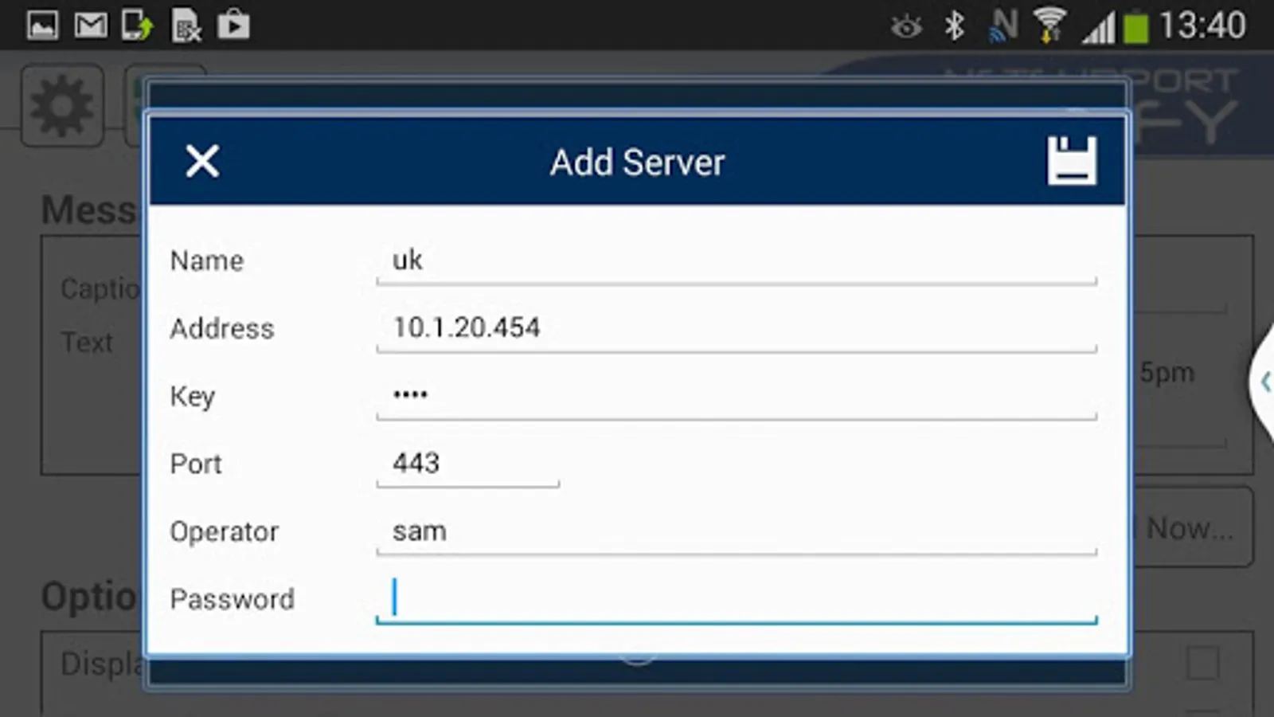Tap the device transfer notification icon
This screenshot has width=1274, height=717.
point(138,25)
